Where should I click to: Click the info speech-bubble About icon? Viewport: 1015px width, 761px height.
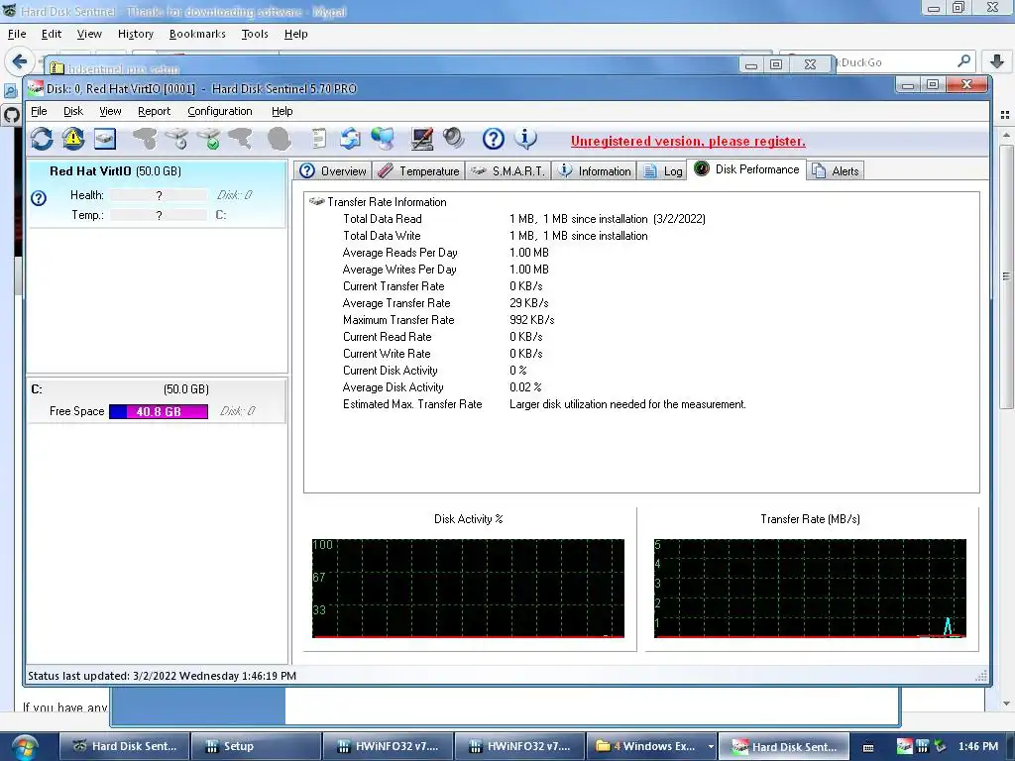pyautogui.click(x=525, y=139)
